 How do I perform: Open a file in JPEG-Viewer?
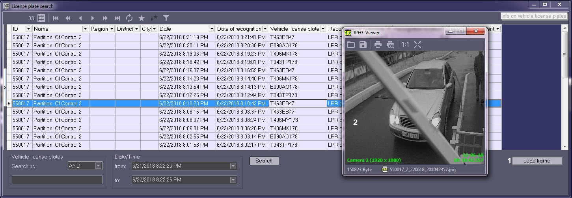(x=351, y=45)
